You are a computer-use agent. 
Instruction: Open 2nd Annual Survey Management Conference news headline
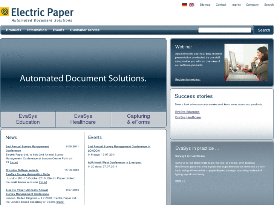tap(27, 149)
